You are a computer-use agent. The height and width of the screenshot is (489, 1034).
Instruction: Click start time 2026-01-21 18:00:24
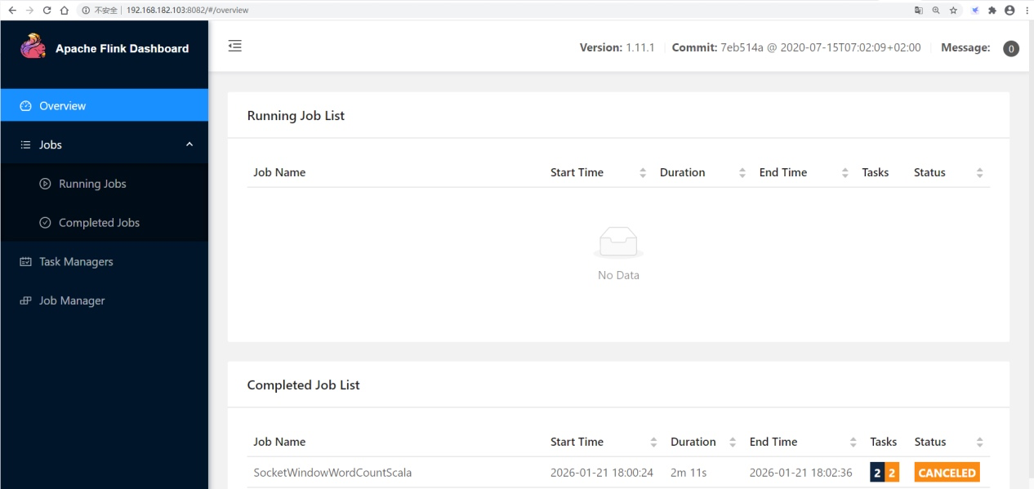pyautogui.click(x=601, y=473)
